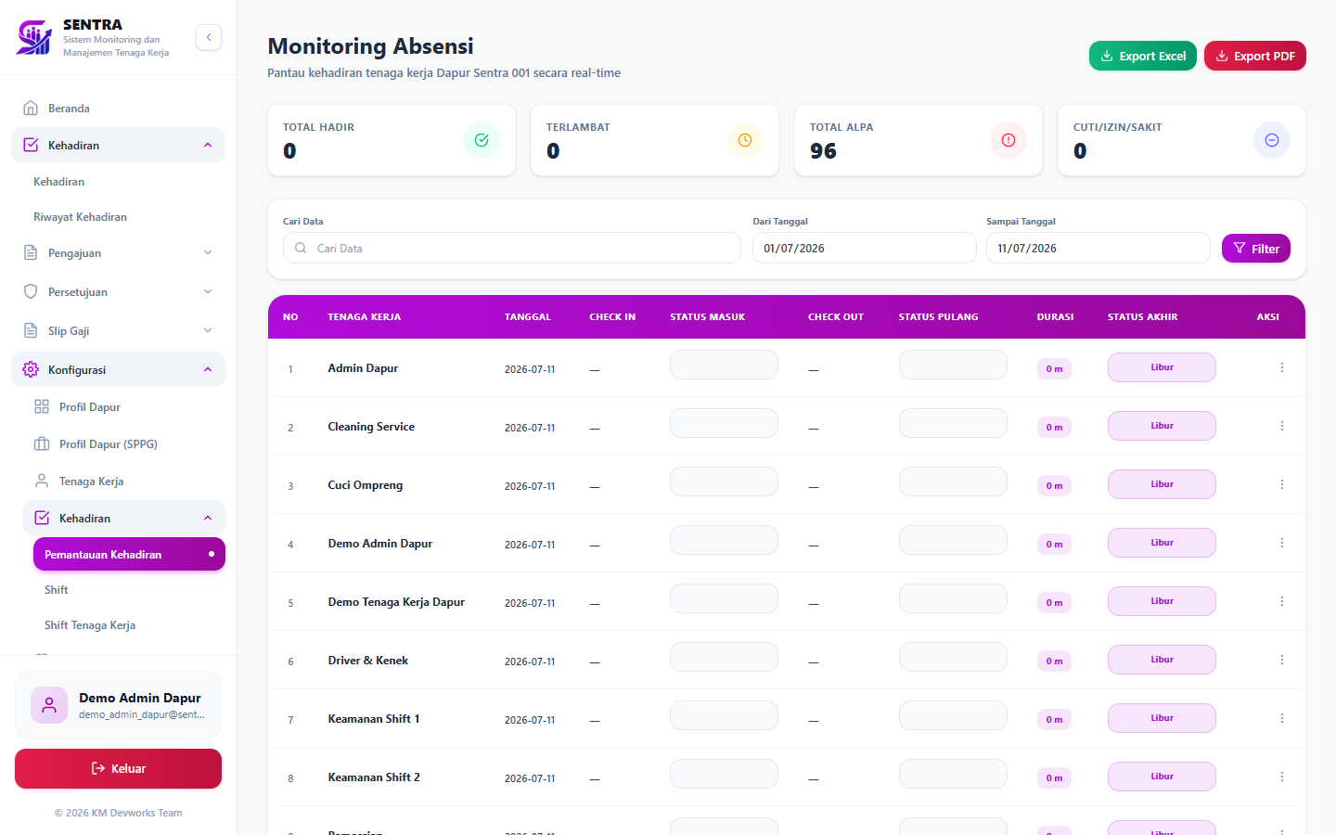
Task: Click the Cari Data search field
Action: pos(512,248)
